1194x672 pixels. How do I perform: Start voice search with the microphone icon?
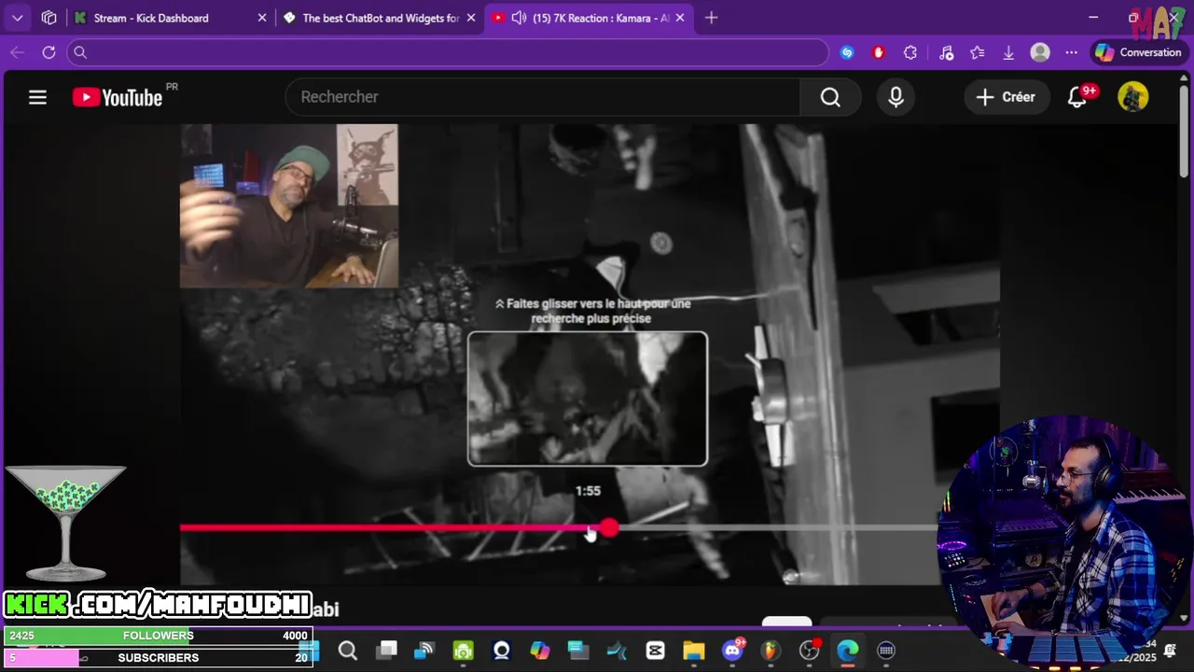(895, 97)
